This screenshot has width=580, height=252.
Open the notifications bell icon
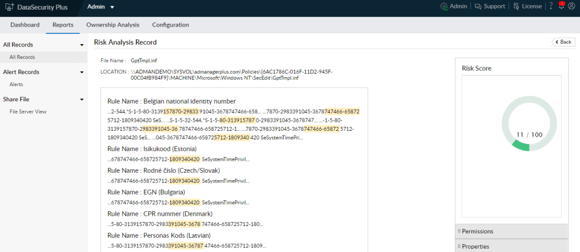tap(561, 7)
